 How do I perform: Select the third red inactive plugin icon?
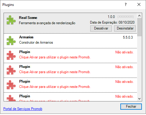11,85
